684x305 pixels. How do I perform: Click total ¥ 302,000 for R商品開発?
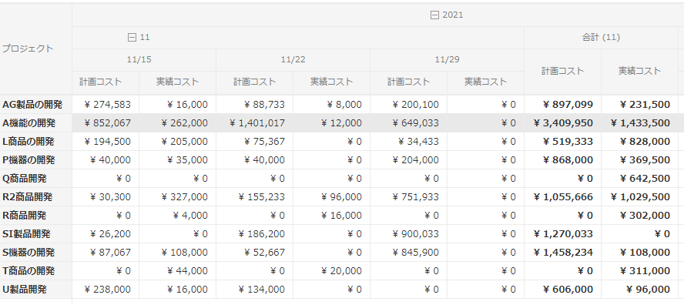coord(639,216)
